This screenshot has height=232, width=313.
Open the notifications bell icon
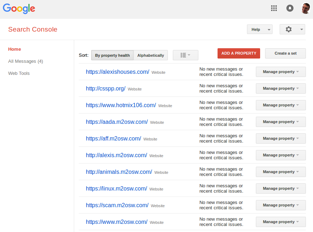(x=290, y=8)
